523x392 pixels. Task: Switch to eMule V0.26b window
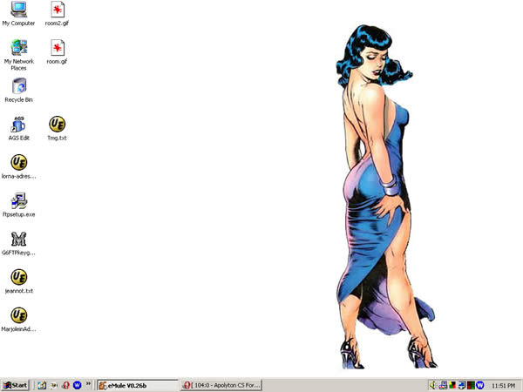pyautogui.click(x=135, y=384)
